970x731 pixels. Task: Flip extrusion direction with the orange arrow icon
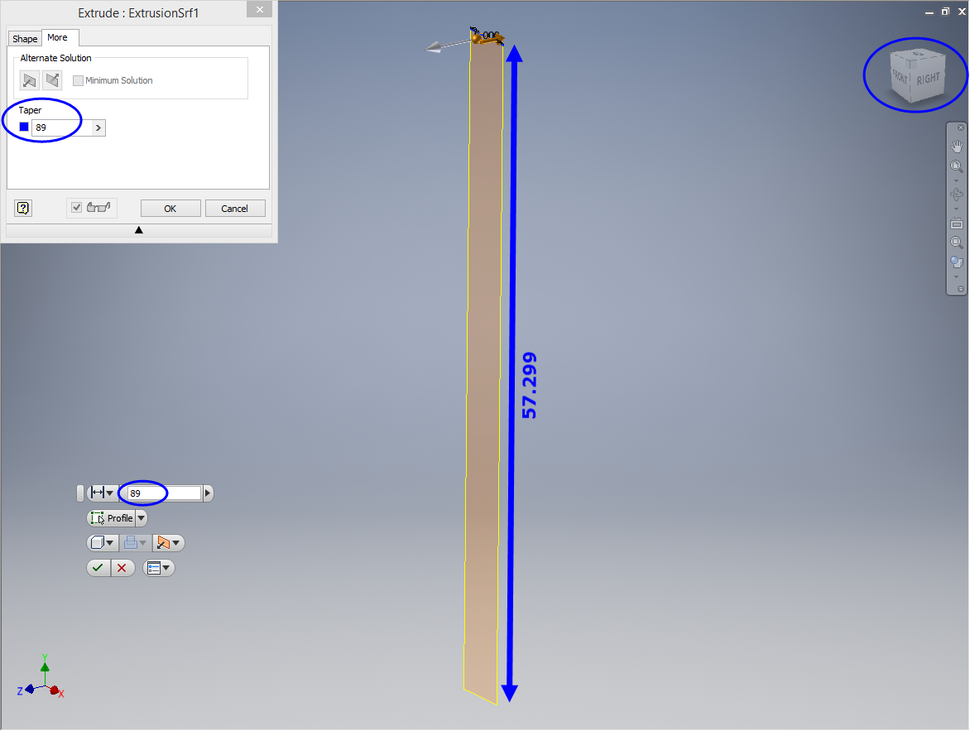click(164, 542)
